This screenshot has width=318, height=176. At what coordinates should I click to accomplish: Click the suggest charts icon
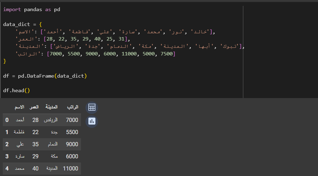point(92,121)
